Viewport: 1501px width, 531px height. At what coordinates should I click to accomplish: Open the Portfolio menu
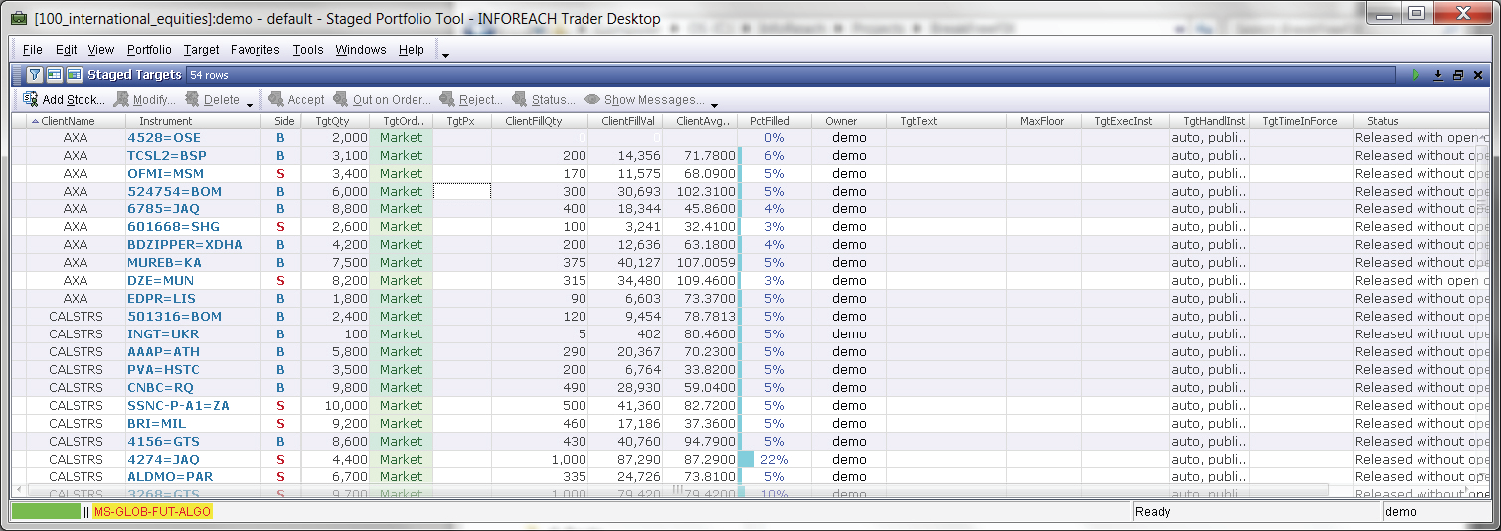[x=149, y=50]
